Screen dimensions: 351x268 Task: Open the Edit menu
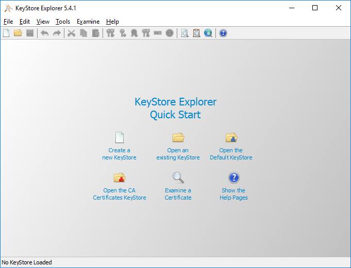tap(25, 22)
